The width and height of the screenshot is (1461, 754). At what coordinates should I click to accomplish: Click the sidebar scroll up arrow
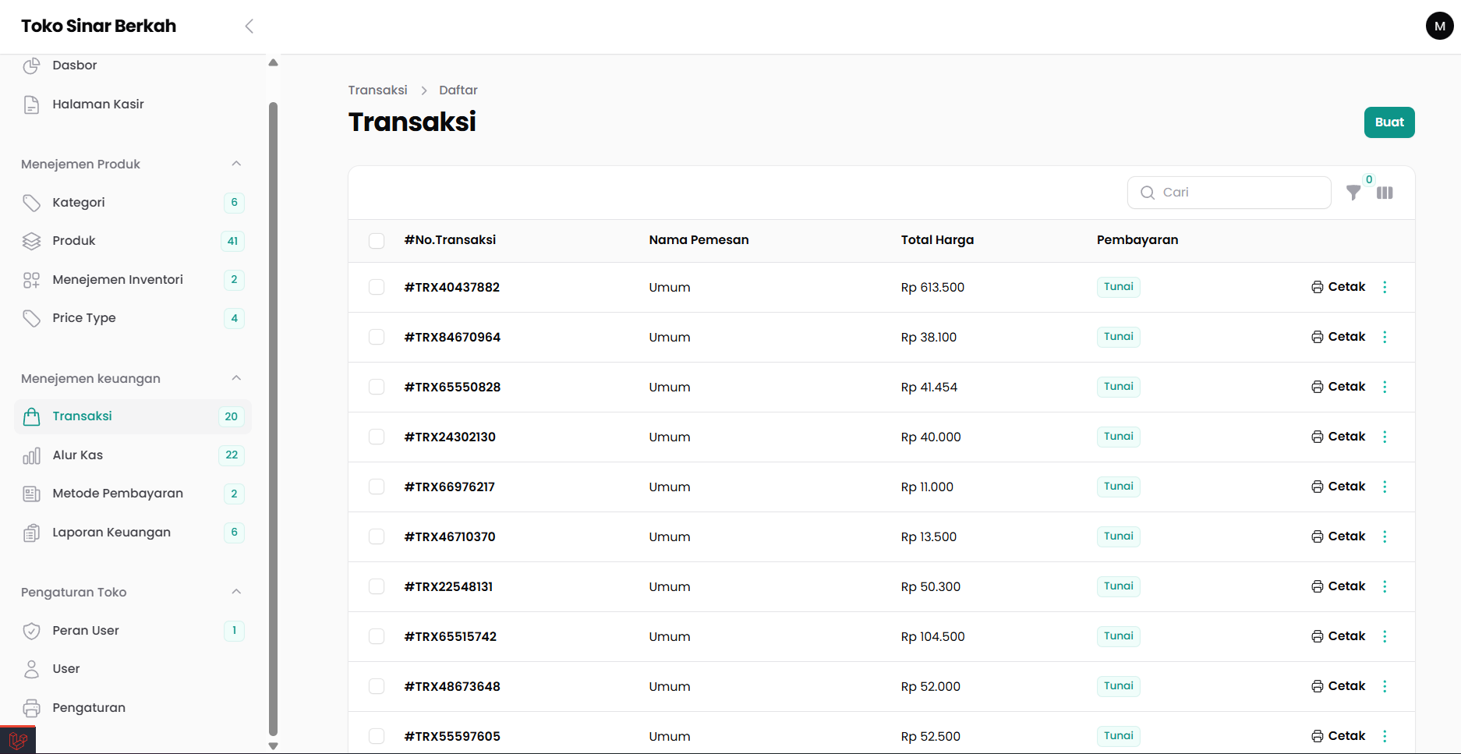coord(273,62)
